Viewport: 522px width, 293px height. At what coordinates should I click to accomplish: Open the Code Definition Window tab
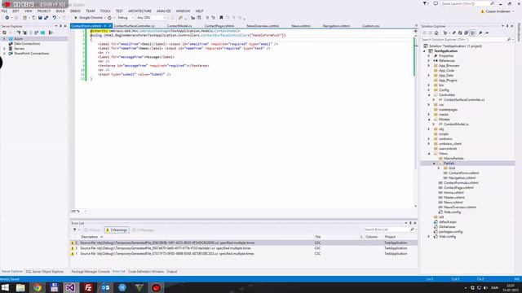146,271
